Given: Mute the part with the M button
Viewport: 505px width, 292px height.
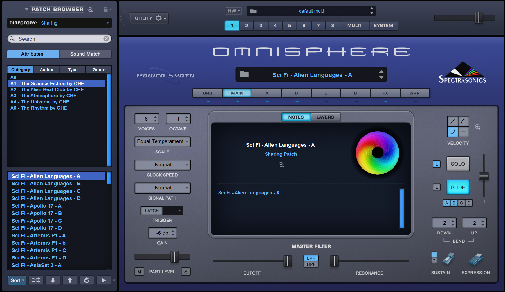Looking at the screenshot, I should (x=139, y=272).
